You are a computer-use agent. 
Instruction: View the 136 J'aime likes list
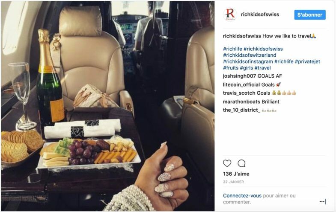[x=236, y=174]
